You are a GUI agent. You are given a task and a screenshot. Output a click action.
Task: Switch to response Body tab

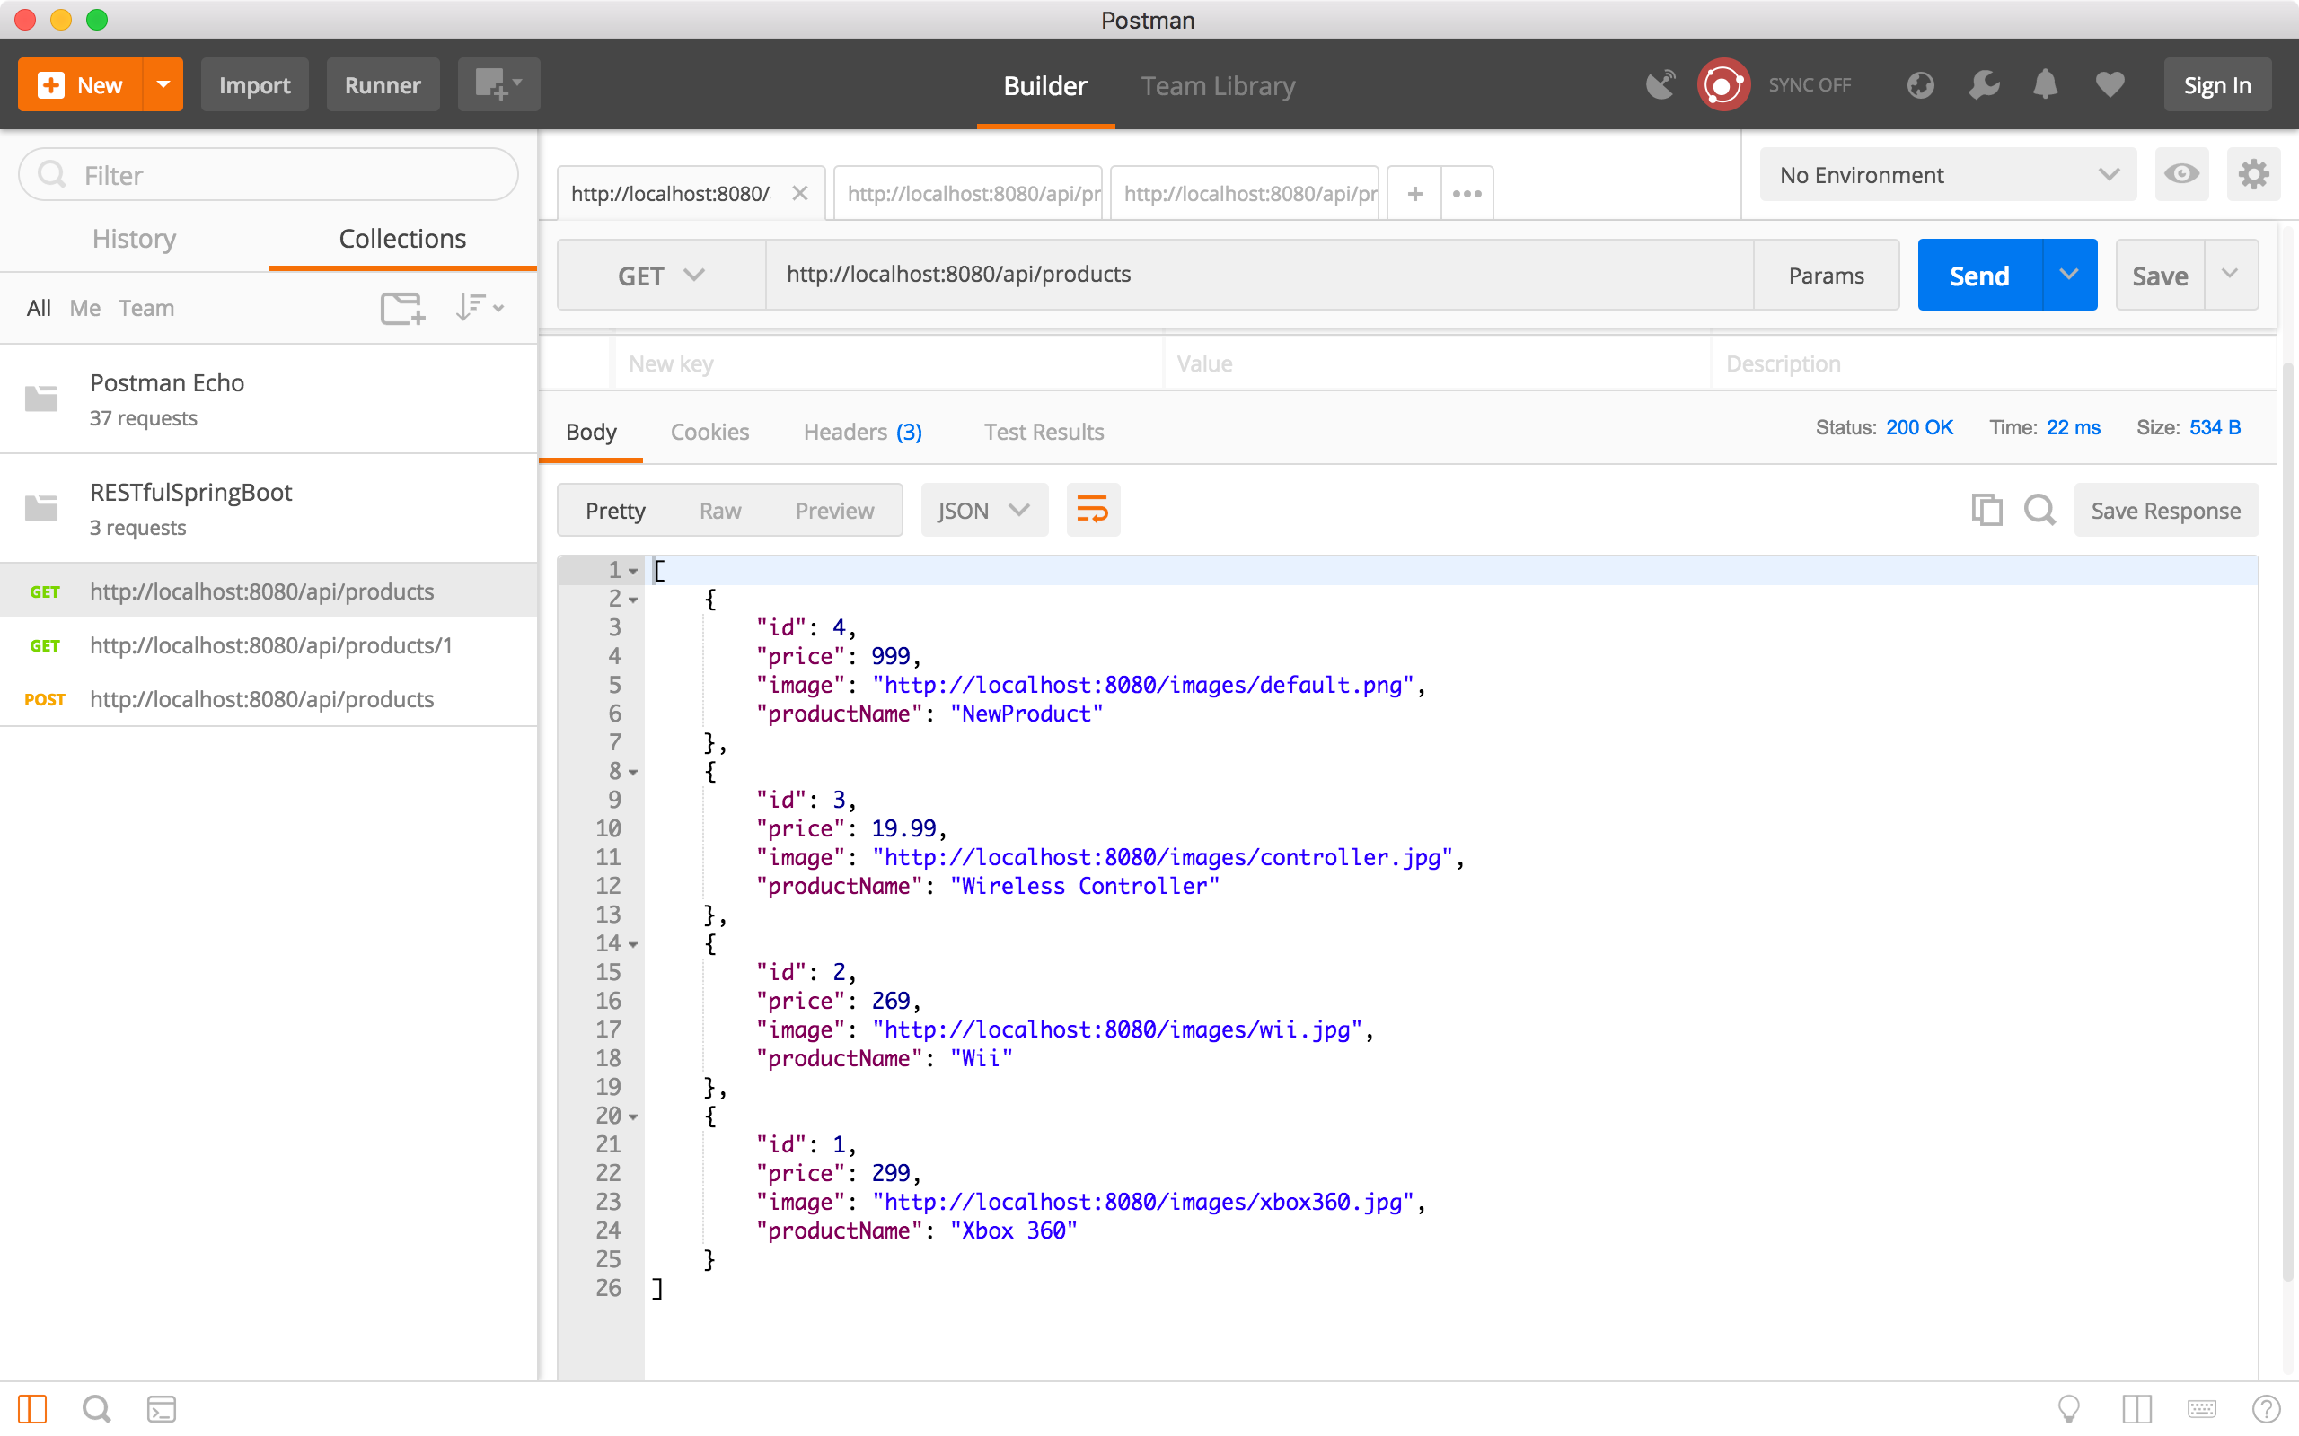[x=591, y=432]
